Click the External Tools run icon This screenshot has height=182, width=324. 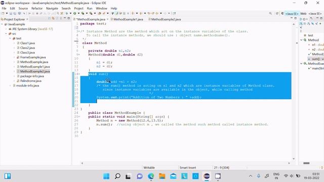[x=91, y=13]
